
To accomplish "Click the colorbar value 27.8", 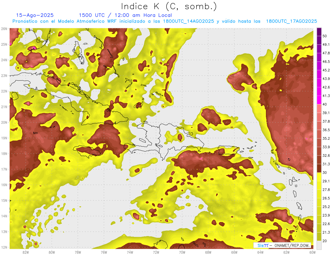I will pyautogui.click(x=326, y=190).
